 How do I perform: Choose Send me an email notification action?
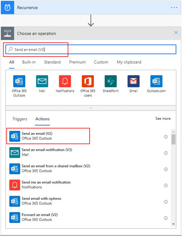point(88,185)
